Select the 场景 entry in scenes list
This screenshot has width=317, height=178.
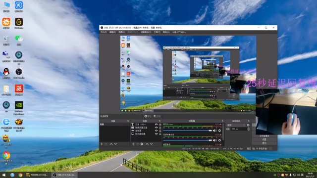(114, 125)
